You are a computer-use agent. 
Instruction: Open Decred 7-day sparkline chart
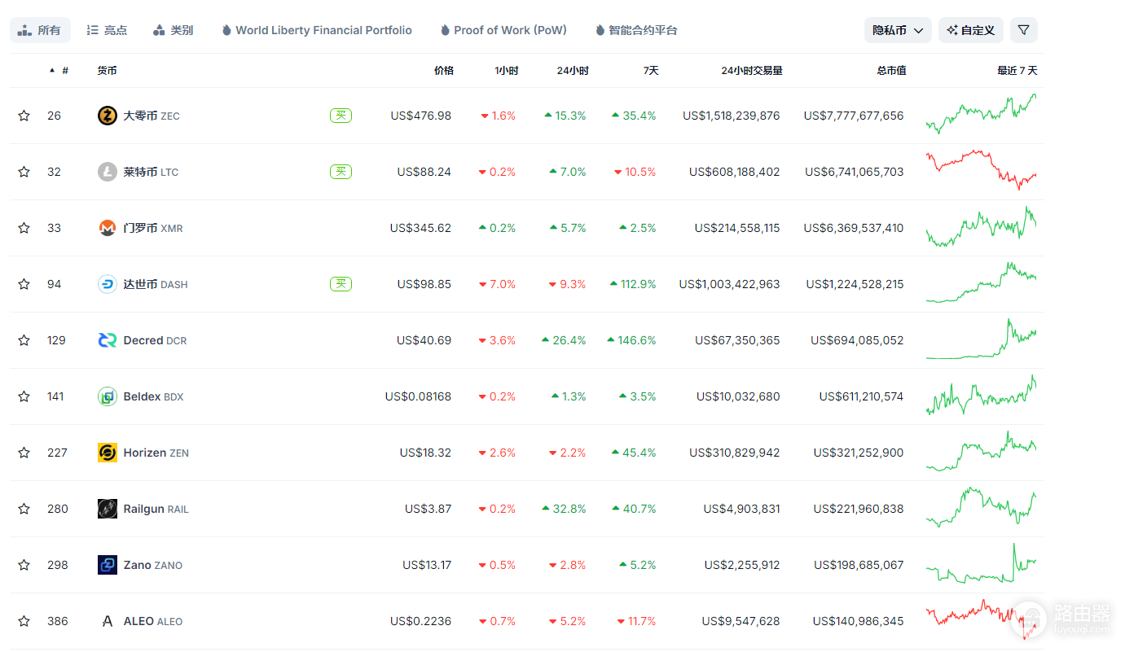pos(982,339)
